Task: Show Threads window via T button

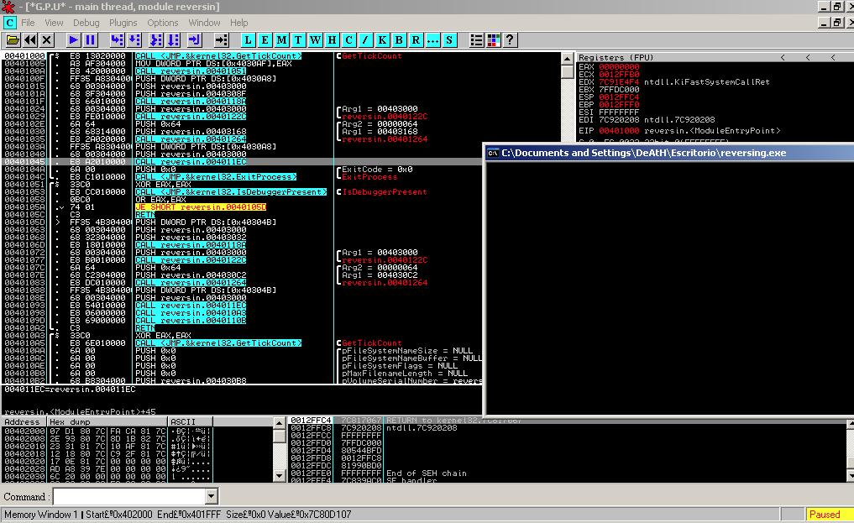Action: 298,40
